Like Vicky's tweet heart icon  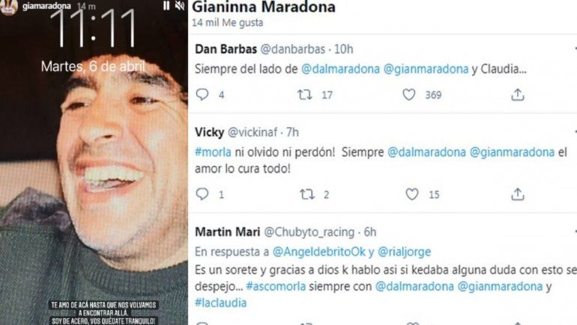(x=412, y=194)
